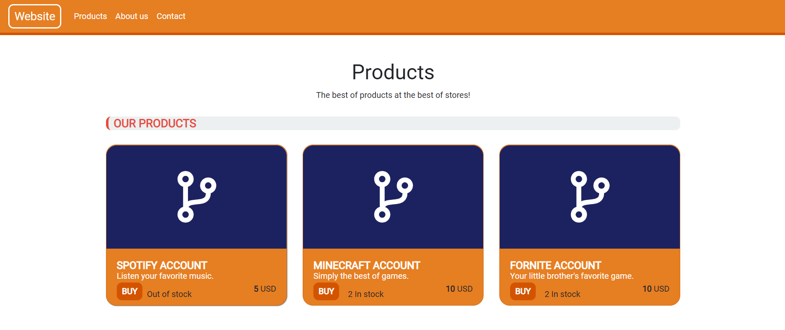The width and height of the screenshot is (785, 330).
Task: Click the OUR PRODUCTS section header bar
Action: coord(392,123)
